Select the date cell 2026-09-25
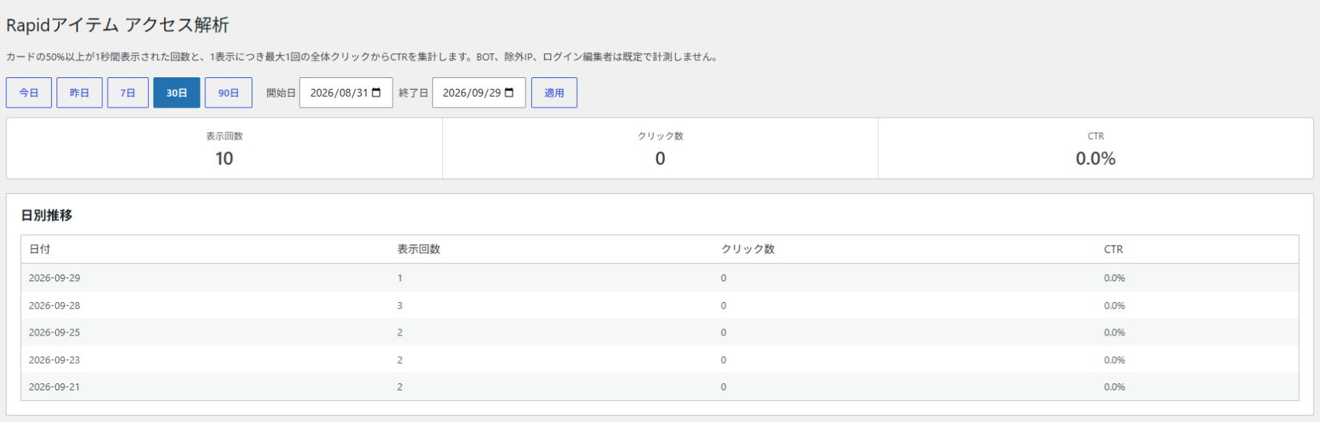The image size is (1320, 422). click(x=54, y=332)
